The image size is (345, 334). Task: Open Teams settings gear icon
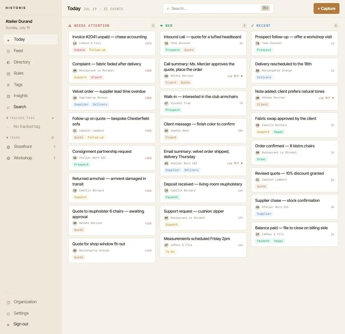(x=53, y=137)
